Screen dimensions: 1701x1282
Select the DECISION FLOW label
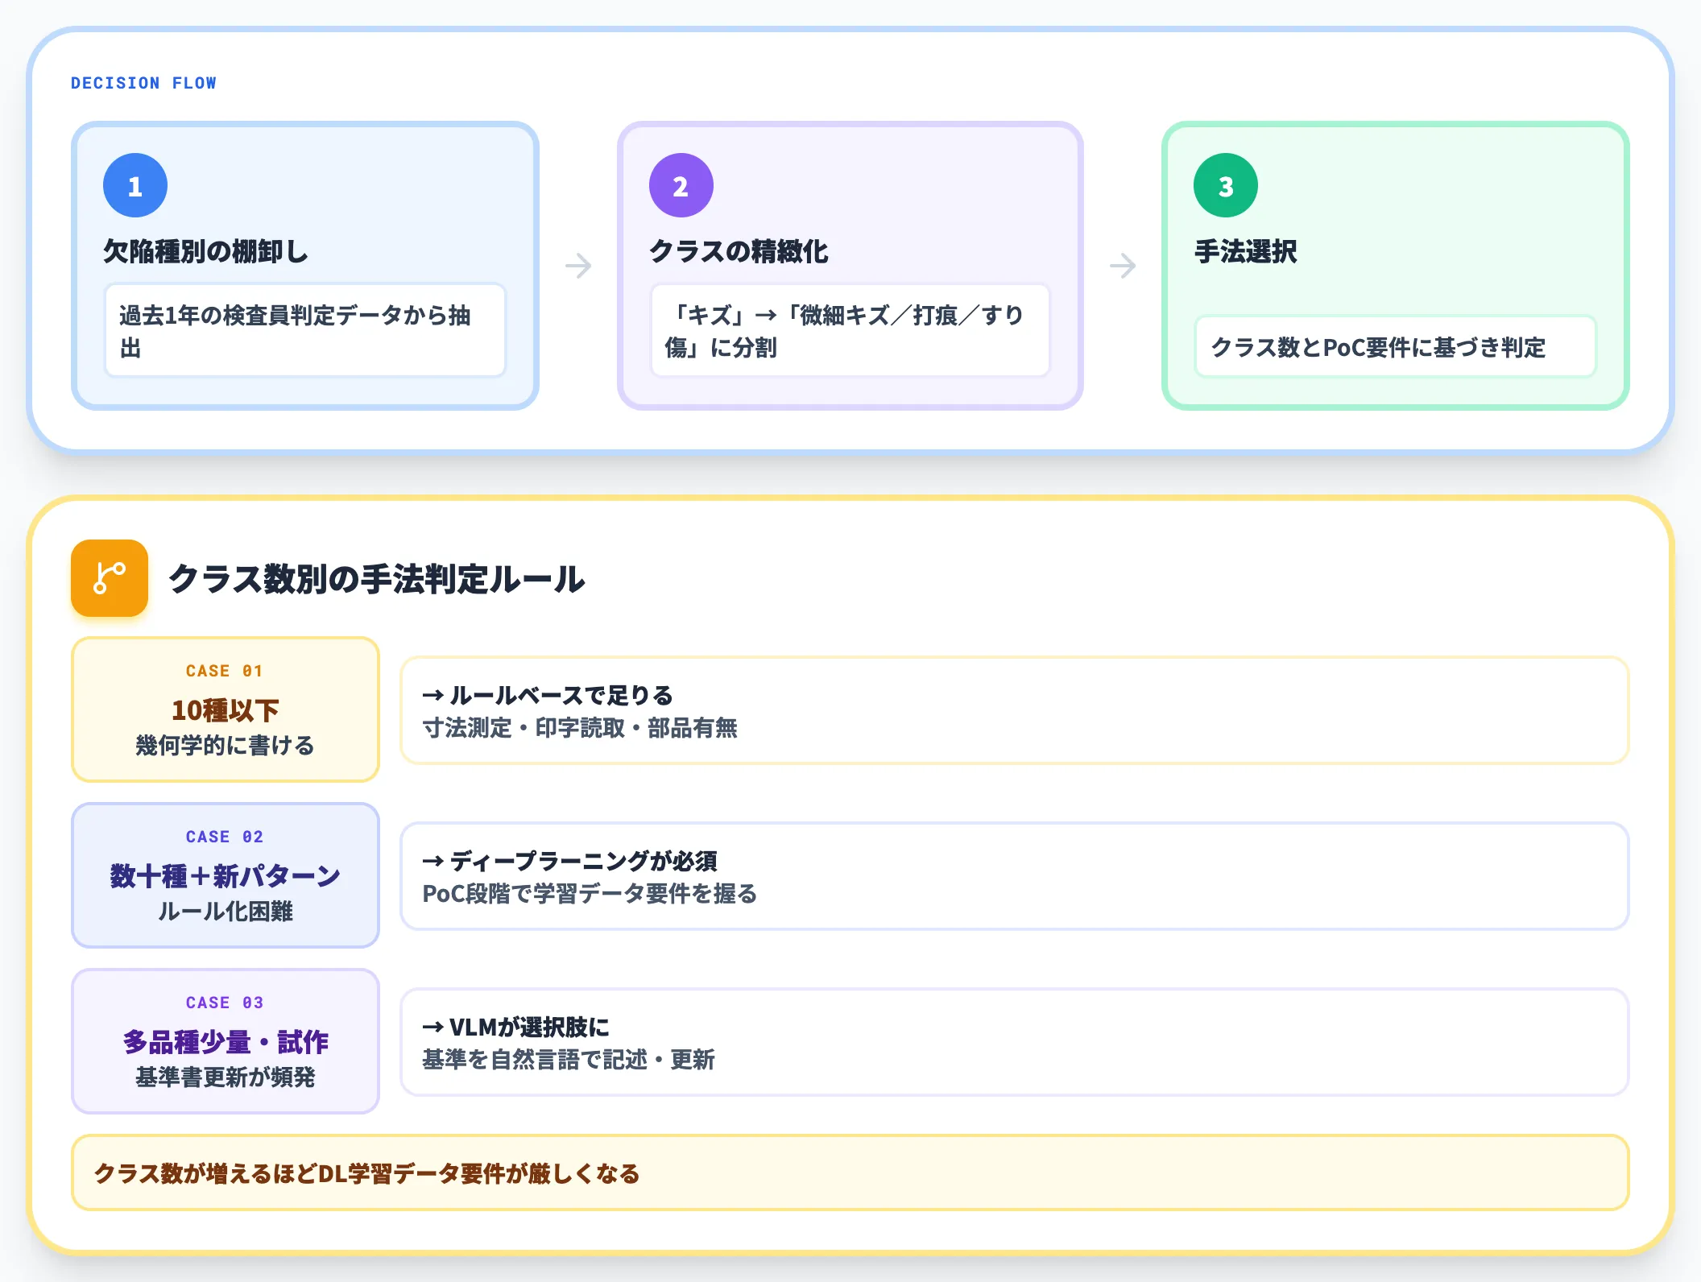point(143,83)
